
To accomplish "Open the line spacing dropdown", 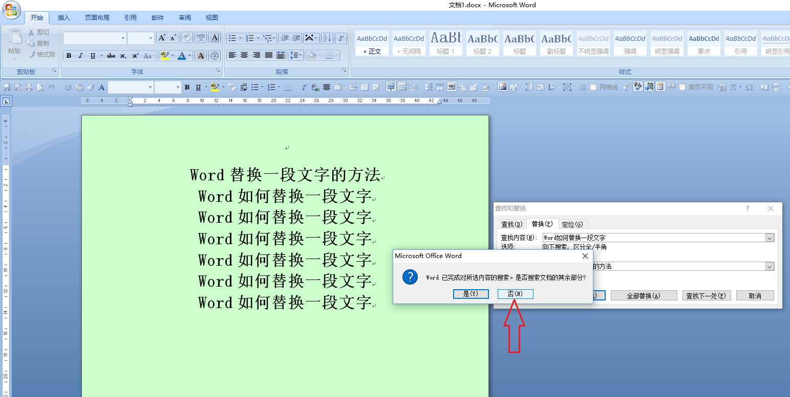I will [296, 55].
